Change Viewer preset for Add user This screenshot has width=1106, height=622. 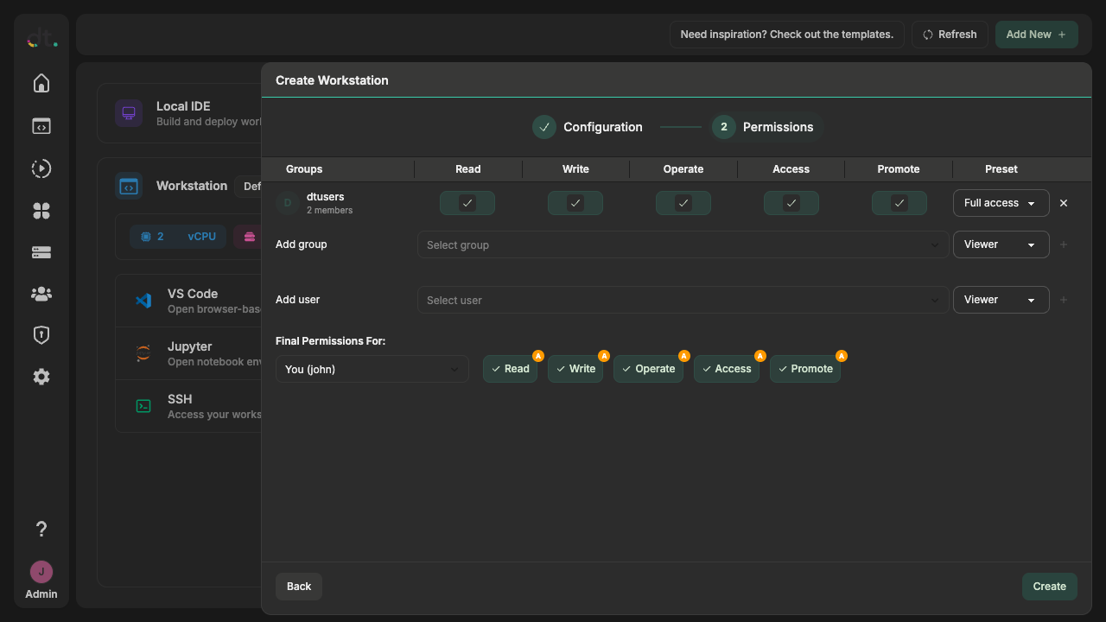(x=1001, y=300)
